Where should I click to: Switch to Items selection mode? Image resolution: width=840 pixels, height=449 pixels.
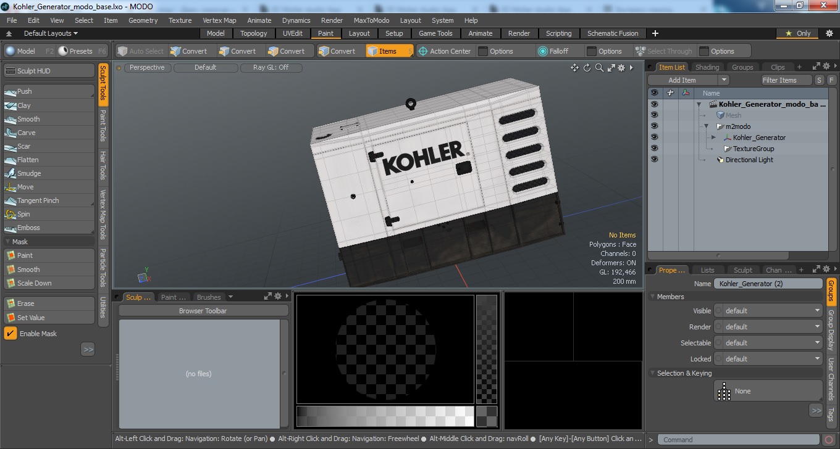[389, 51]
